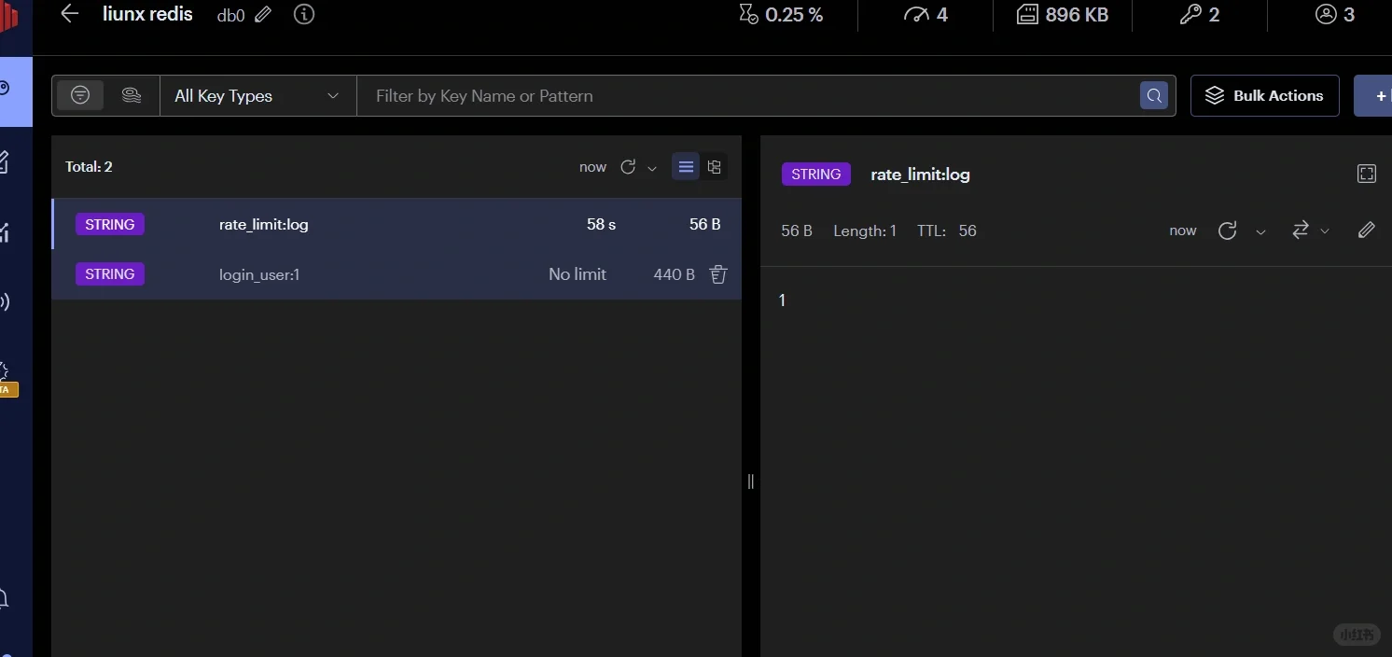Screen dimensions: 1392x657
Task: Go back using the left arrow icon
Action: (69, 14)
